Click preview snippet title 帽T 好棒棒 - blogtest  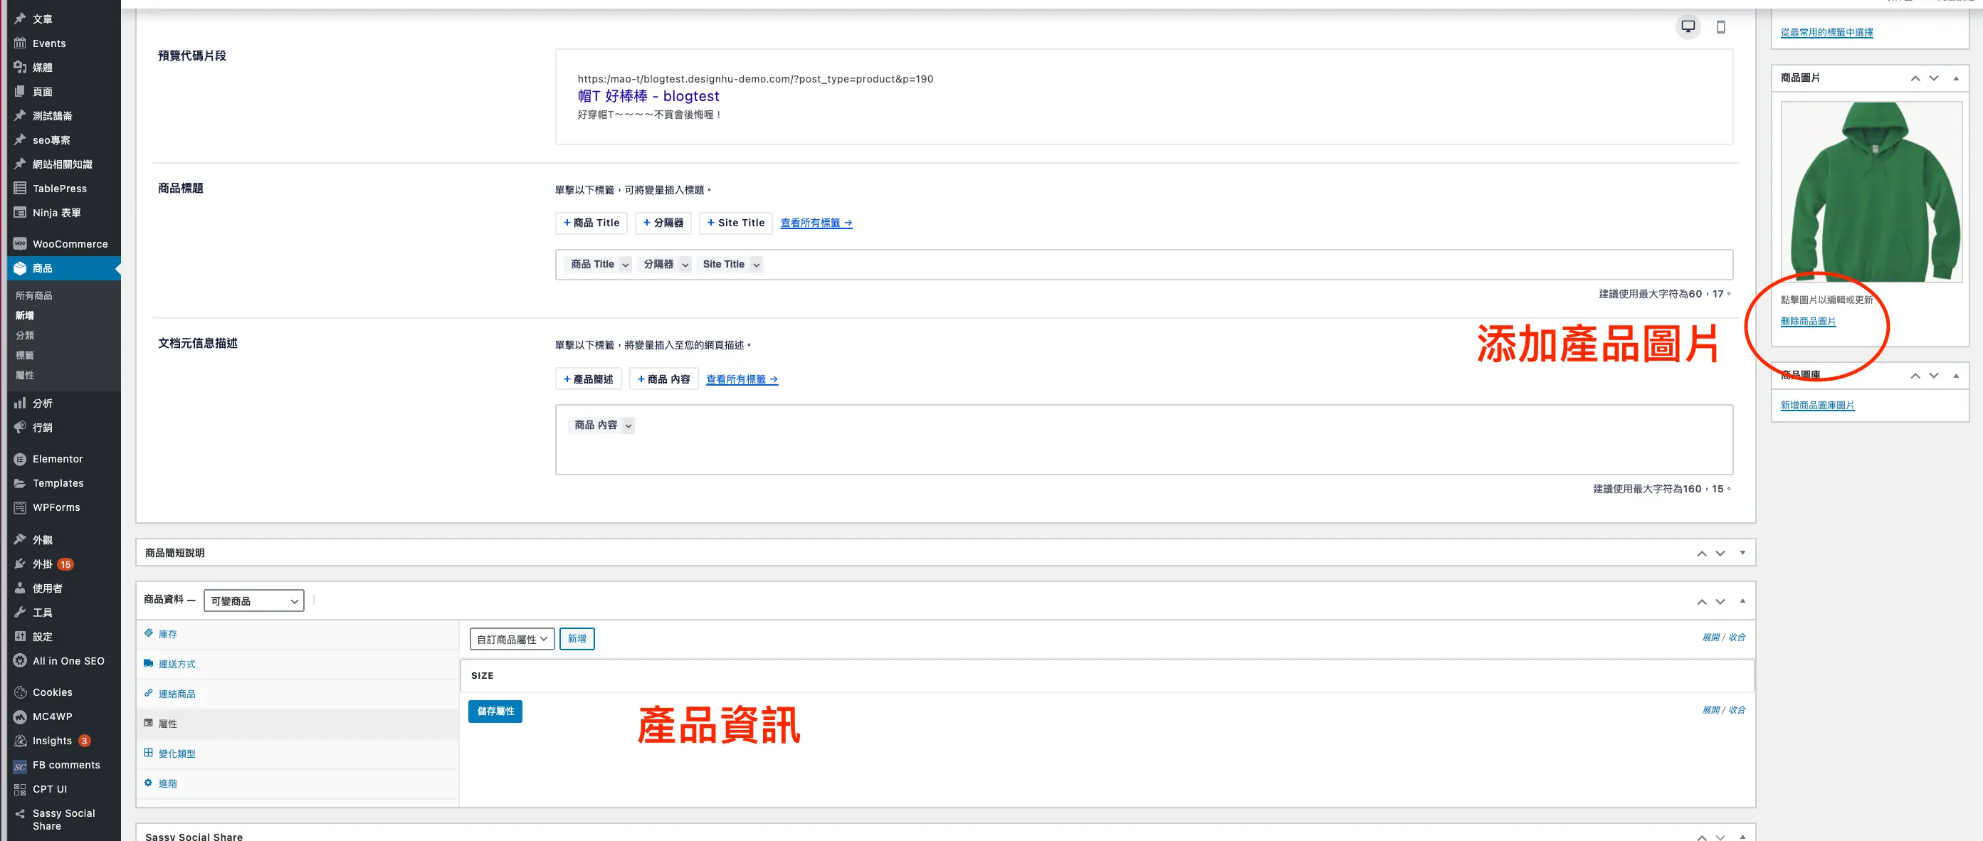coord(648,96)
